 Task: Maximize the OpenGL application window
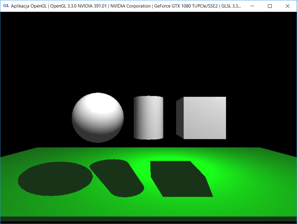[x=270, y=6]
